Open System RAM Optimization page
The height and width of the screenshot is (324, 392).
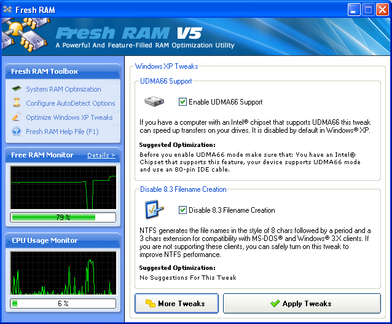[x=63, y=89]
